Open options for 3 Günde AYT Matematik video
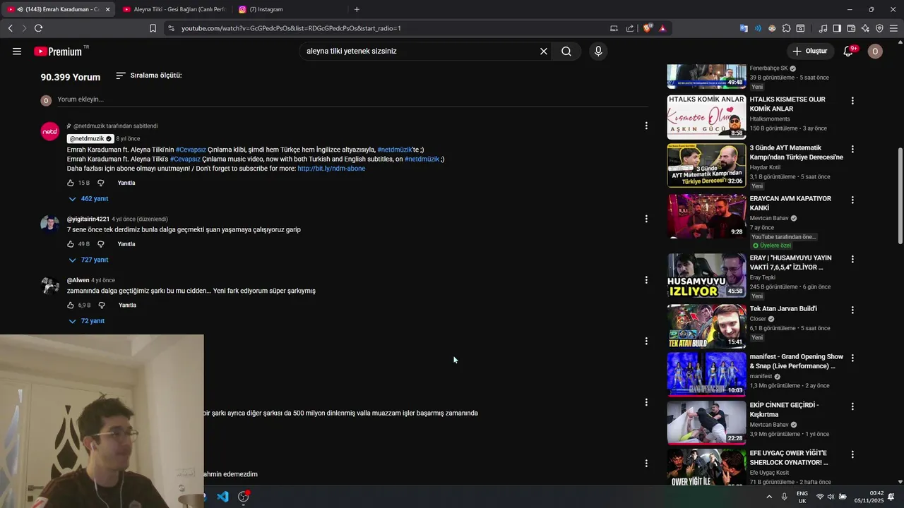Viewport: 904px width, 508px height. [852, 150]
